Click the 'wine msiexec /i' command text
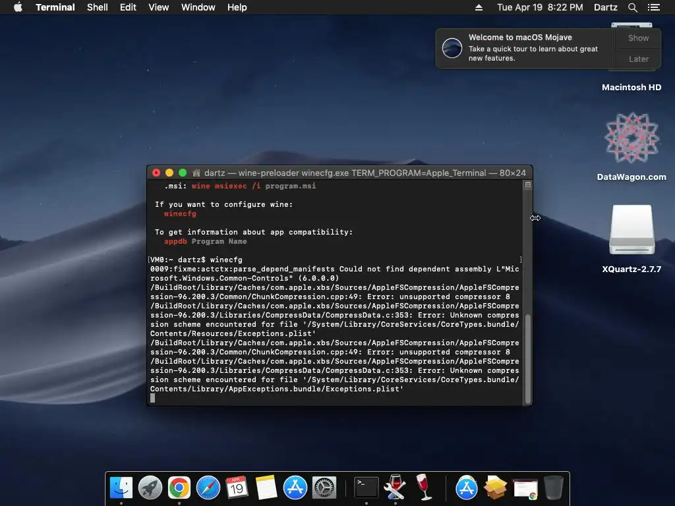 click(226, 186)
